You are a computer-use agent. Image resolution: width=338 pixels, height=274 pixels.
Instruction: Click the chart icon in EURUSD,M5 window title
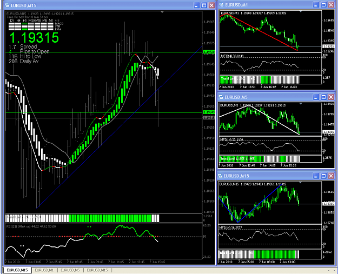221,97
